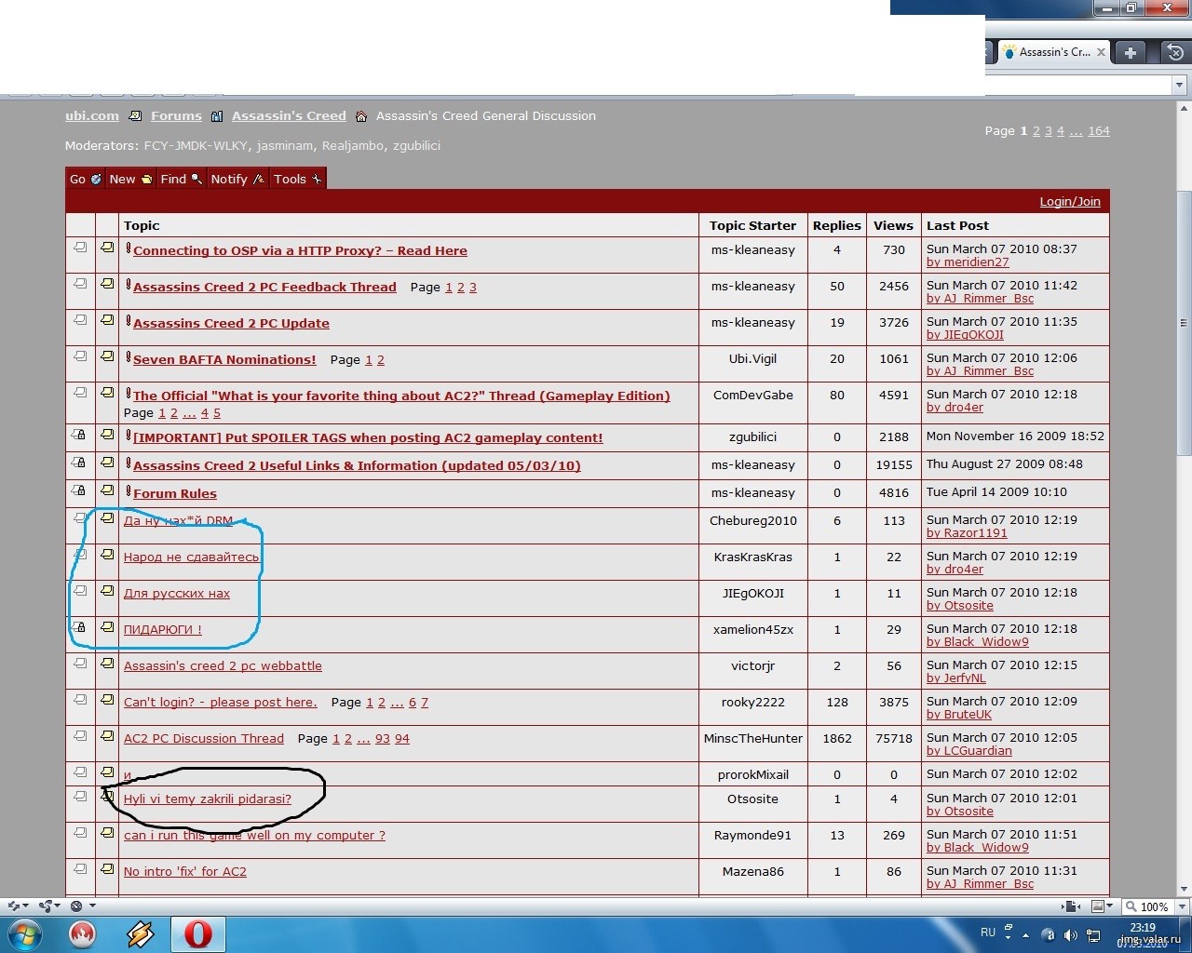Open page 3 of PC Feedback Thread
The image size is (1192, 953).
(472, 288)
